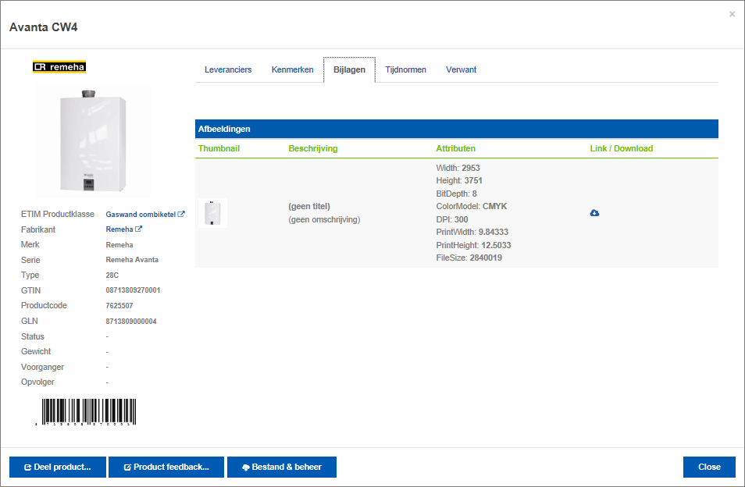Open the Product feedback... button
The image size is (745, 487).
[x=166, y=467]
